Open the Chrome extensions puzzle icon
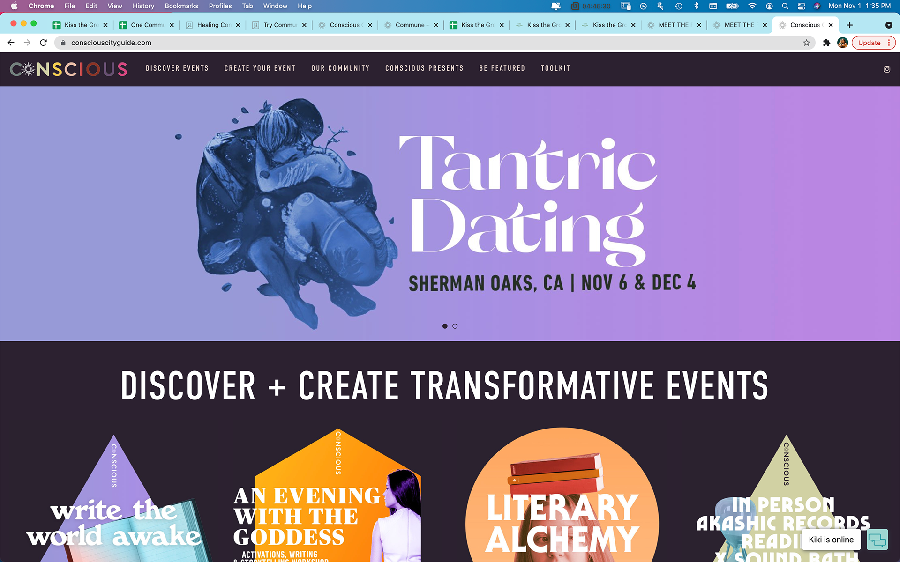The width and height of the screenshot is (900, 562). coord(826,43)
